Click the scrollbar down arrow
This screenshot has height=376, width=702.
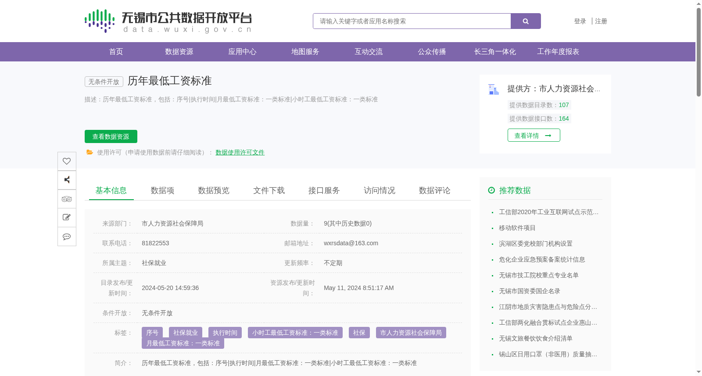tap(698, 372)
